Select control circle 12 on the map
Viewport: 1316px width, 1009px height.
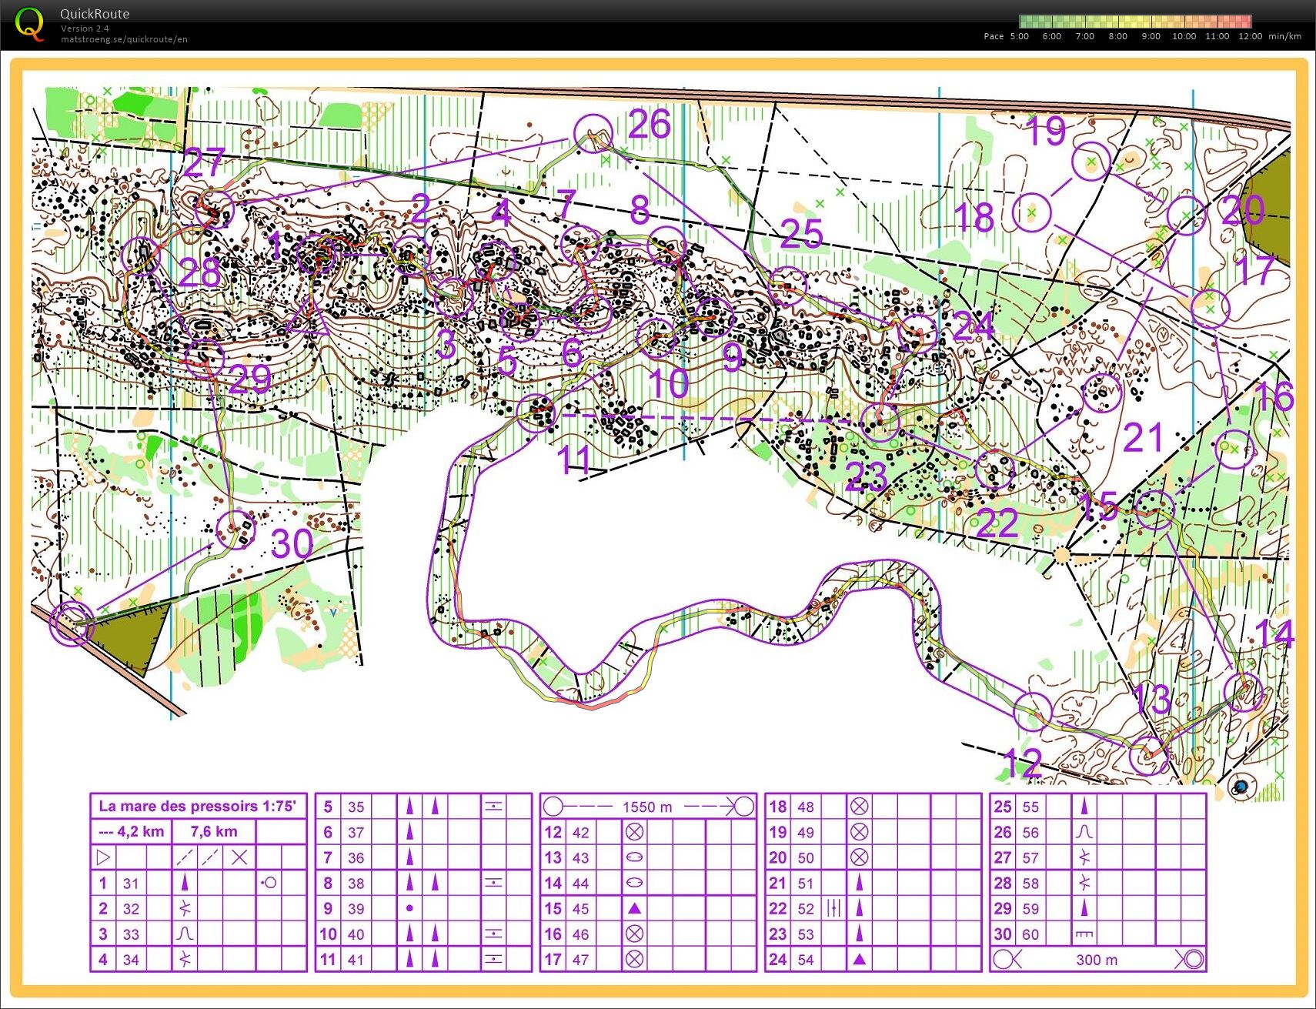(x=1032, y=710)
